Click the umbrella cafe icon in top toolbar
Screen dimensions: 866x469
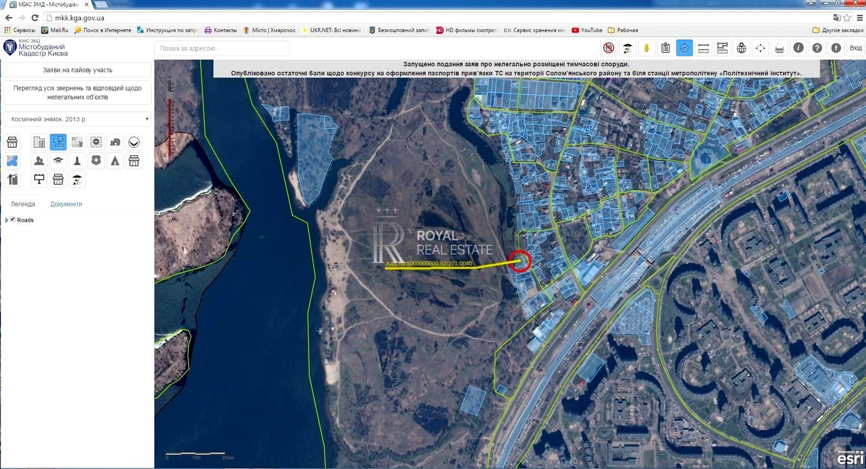click(x=628, y=48)
